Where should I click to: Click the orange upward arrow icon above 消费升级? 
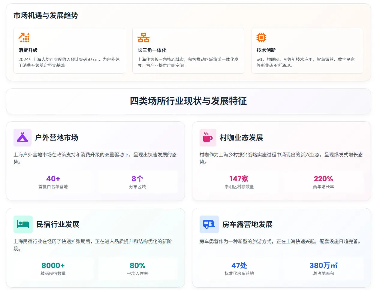coord(24,37)
